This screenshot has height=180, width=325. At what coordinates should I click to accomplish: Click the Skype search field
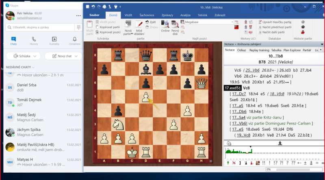point(40,27)
